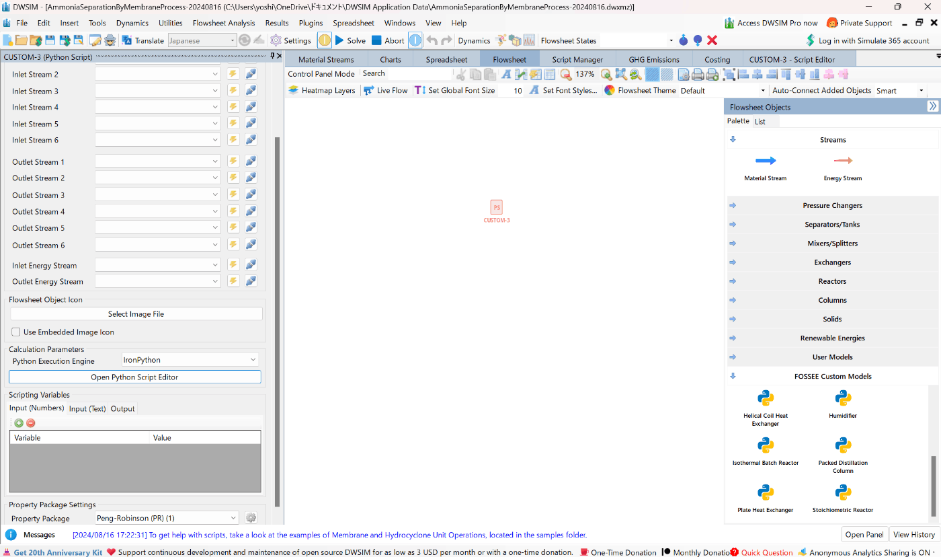Click red minus remove variable icon
941x557 pixels.
click(x=30, y=423)
